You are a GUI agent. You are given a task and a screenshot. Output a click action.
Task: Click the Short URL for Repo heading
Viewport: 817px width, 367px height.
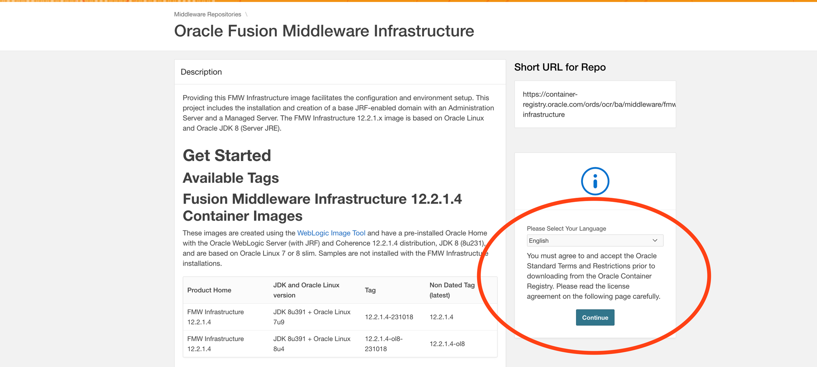560,67
